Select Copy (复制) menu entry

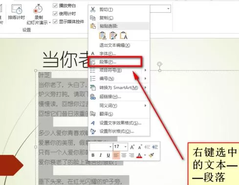pyautogui.click(x=119, y=18)
